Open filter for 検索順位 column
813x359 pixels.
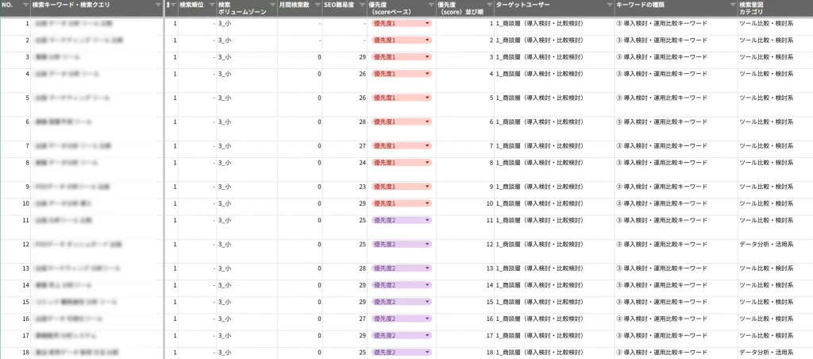pyautogui.click(x=211, y=6)
